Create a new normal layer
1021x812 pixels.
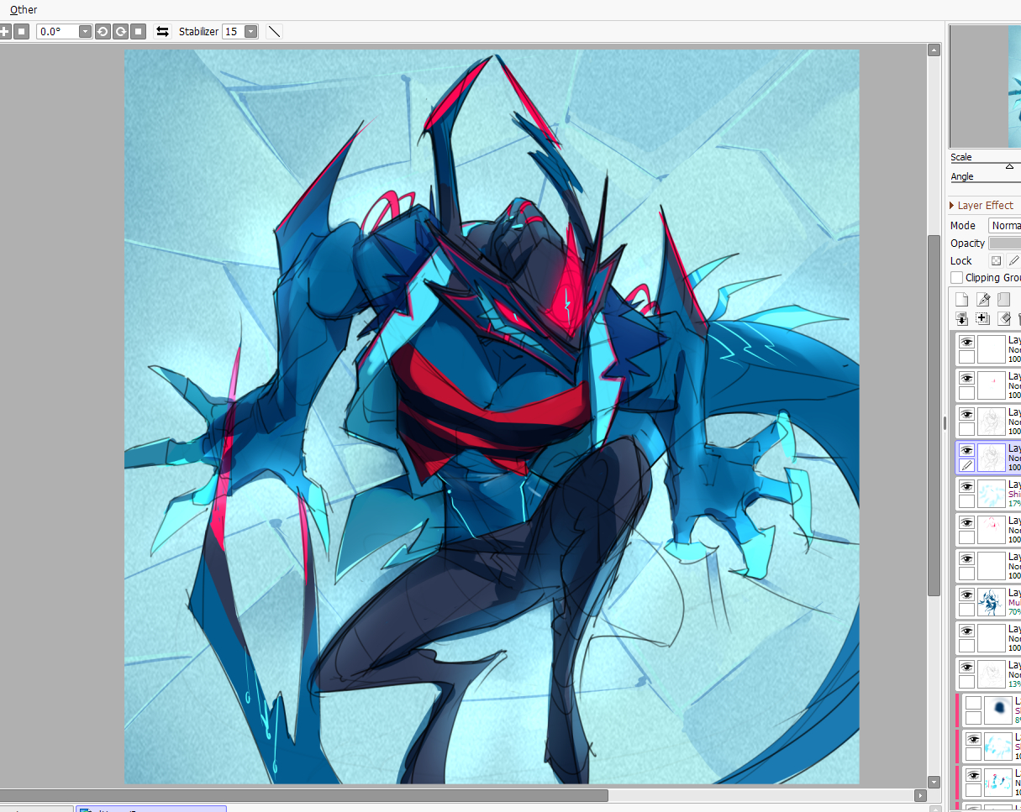(962, 300)
